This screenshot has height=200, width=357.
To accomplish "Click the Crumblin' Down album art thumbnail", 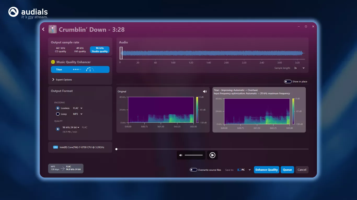I will click(53, 29).
